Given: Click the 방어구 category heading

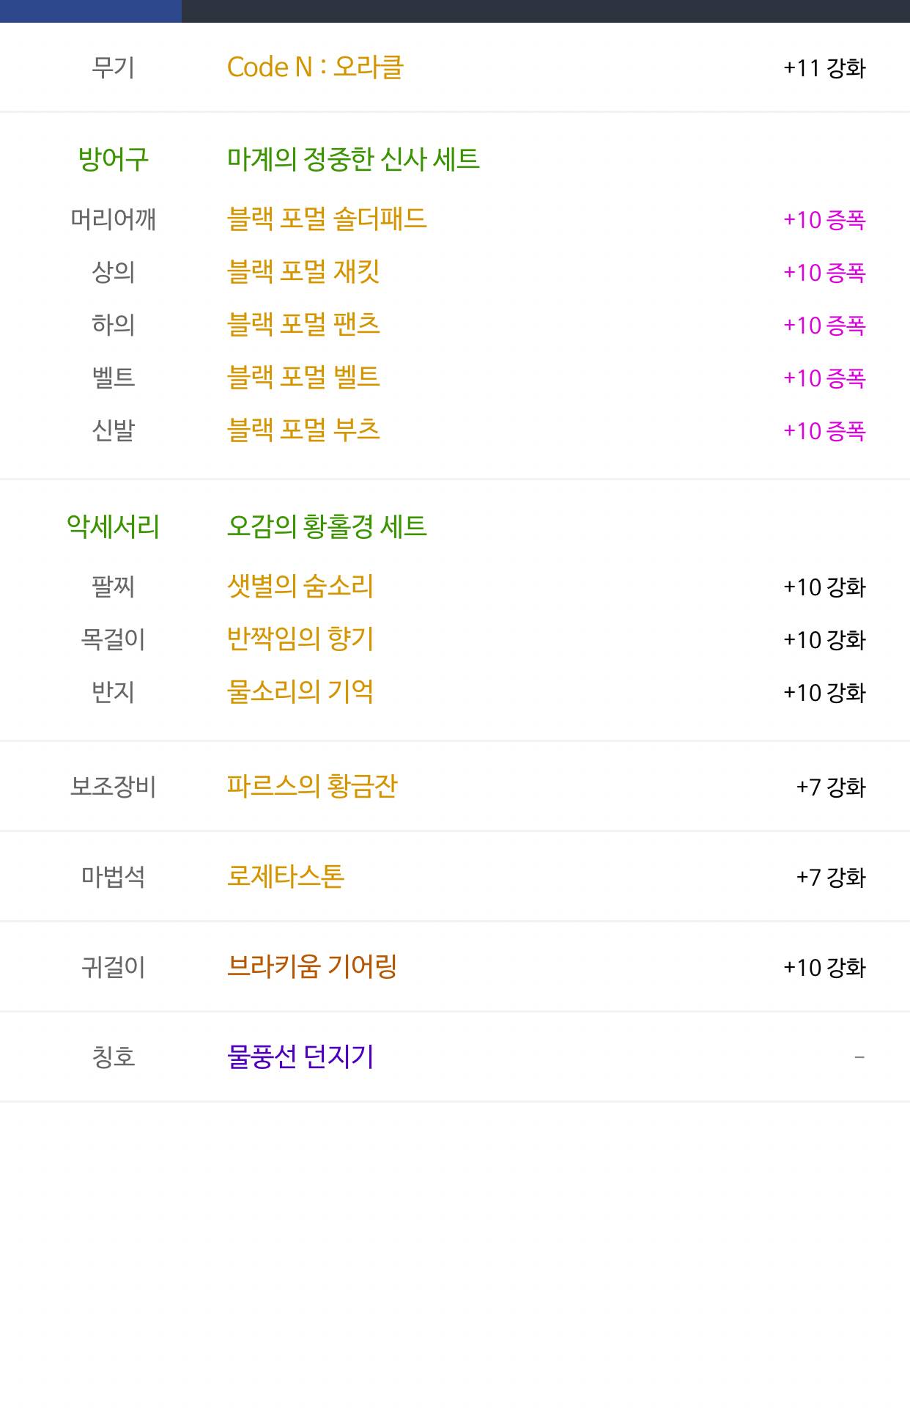Looking at the screenshot, I should [x=114, y=159].
